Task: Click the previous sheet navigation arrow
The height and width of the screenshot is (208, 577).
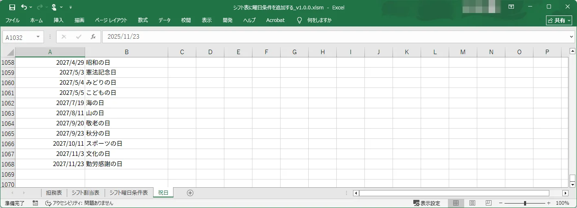Action: [12, 193]
